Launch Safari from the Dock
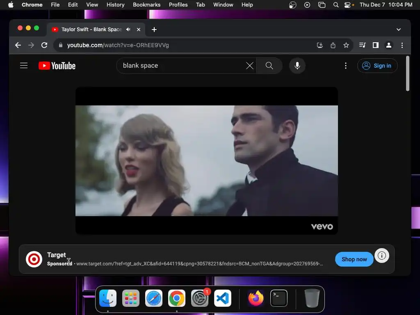 [x=154, y=298]
